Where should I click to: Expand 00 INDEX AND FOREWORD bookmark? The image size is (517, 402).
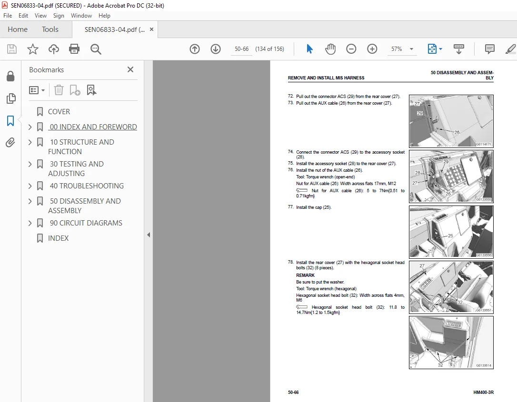[x=30, y=127]
